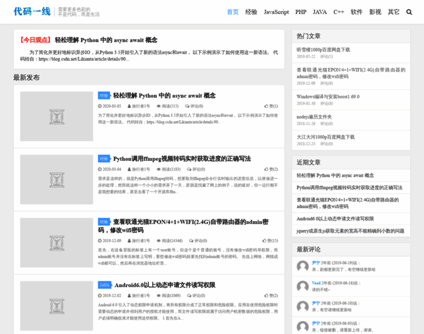This screenshot has height=334, width=424.
Task: Click the 经验 tag on ffmpeg article
Action: point(104,159)
